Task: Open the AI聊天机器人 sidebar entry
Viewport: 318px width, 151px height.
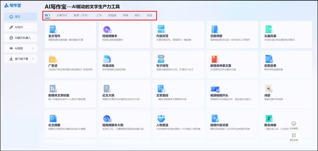Action: click(x=21, y=38)
